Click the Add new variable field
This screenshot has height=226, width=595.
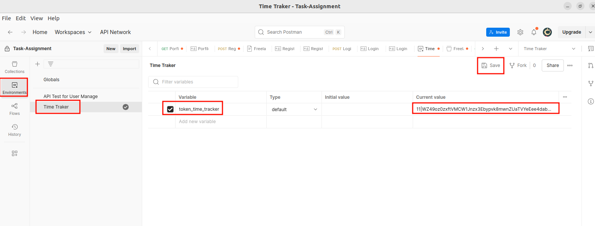point(221,122)
